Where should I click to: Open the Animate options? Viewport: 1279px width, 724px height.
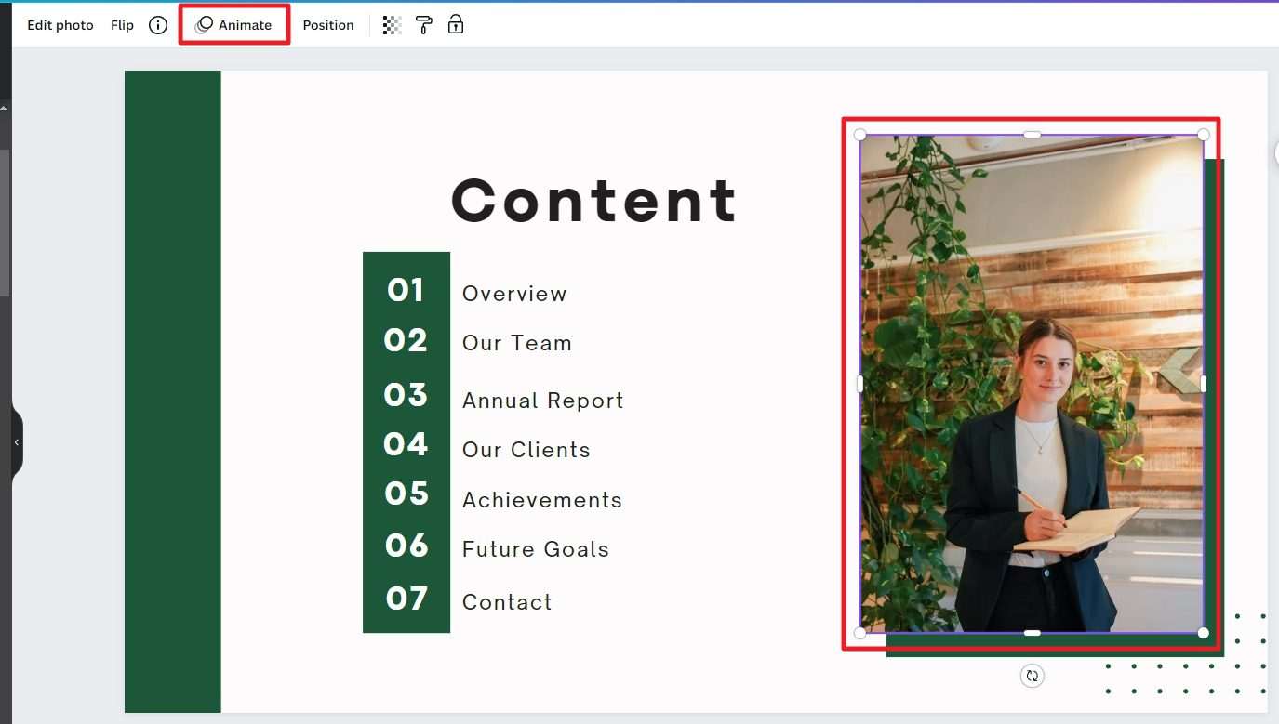pos(233,25)
